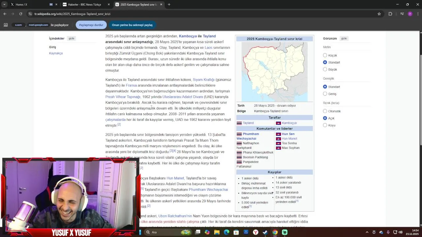Open the tab search dropdown arrow
This screenshot has height=237, width=422.
pyautogui.click(x=4, y=5)
